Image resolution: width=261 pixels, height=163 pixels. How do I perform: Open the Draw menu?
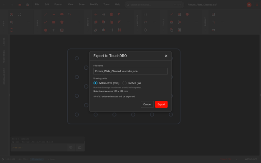pyautogui.click(x=82, y=5)
